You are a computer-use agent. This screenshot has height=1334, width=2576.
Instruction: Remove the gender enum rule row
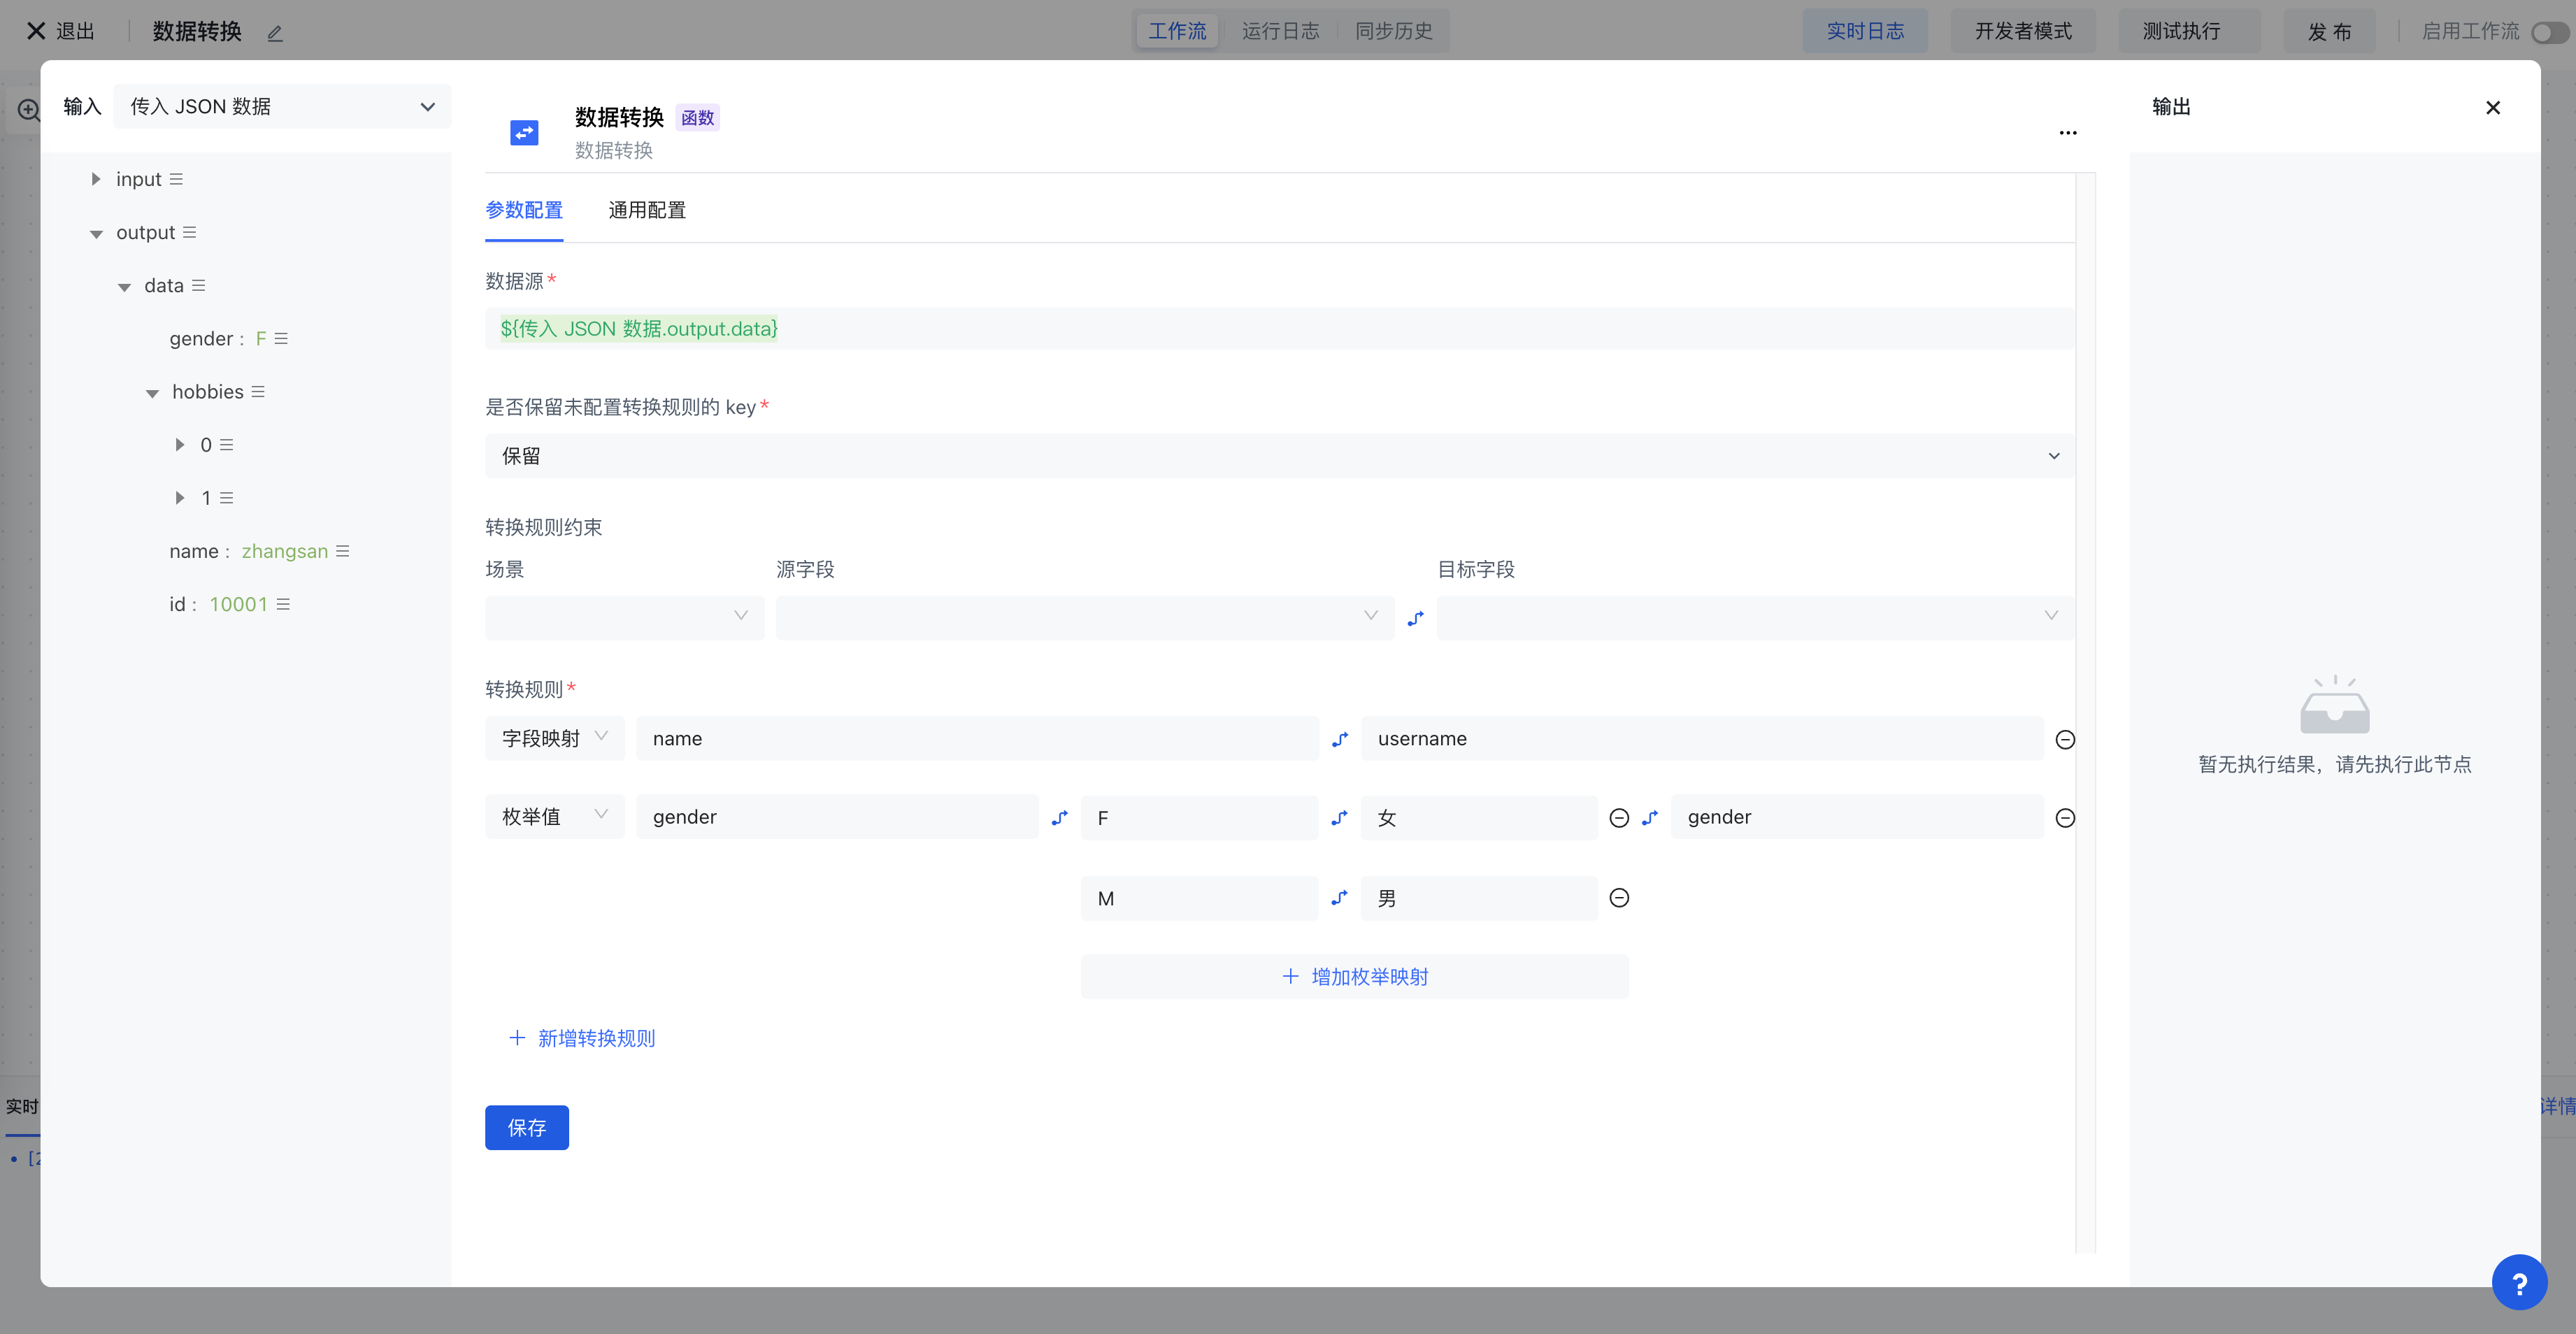[x=2065, y=818]
